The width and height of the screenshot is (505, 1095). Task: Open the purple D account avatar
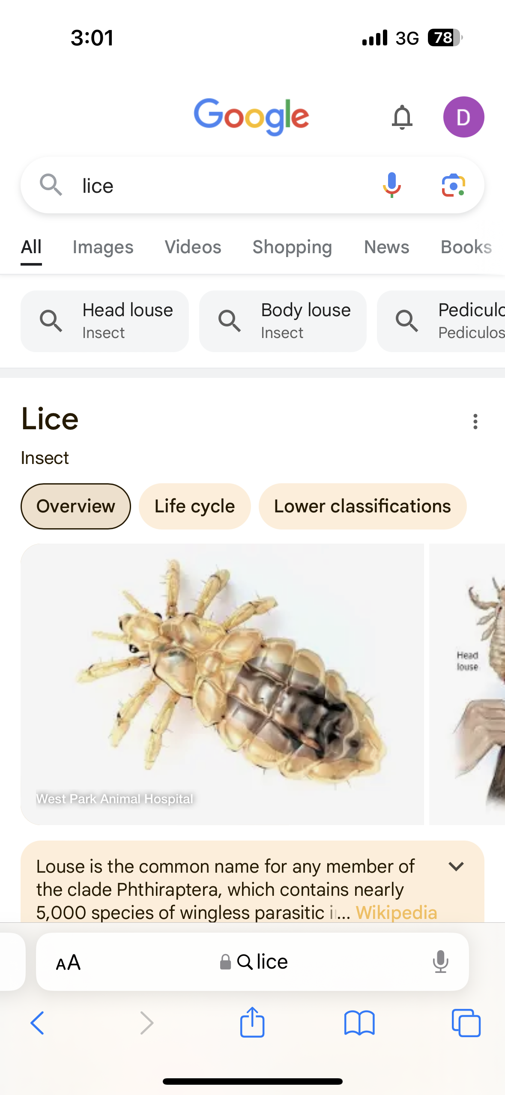click(463, 117)
